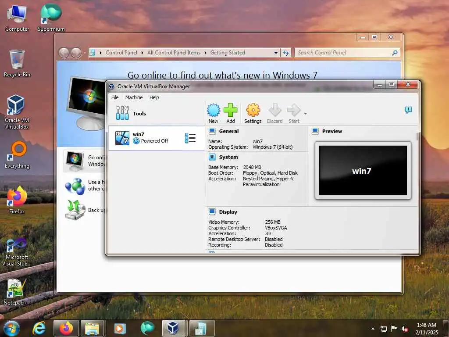Launch Internet Explorer from the taskbar
Image resolution: width=449 pixels, height=337 pixels.
tap(39, 328)
